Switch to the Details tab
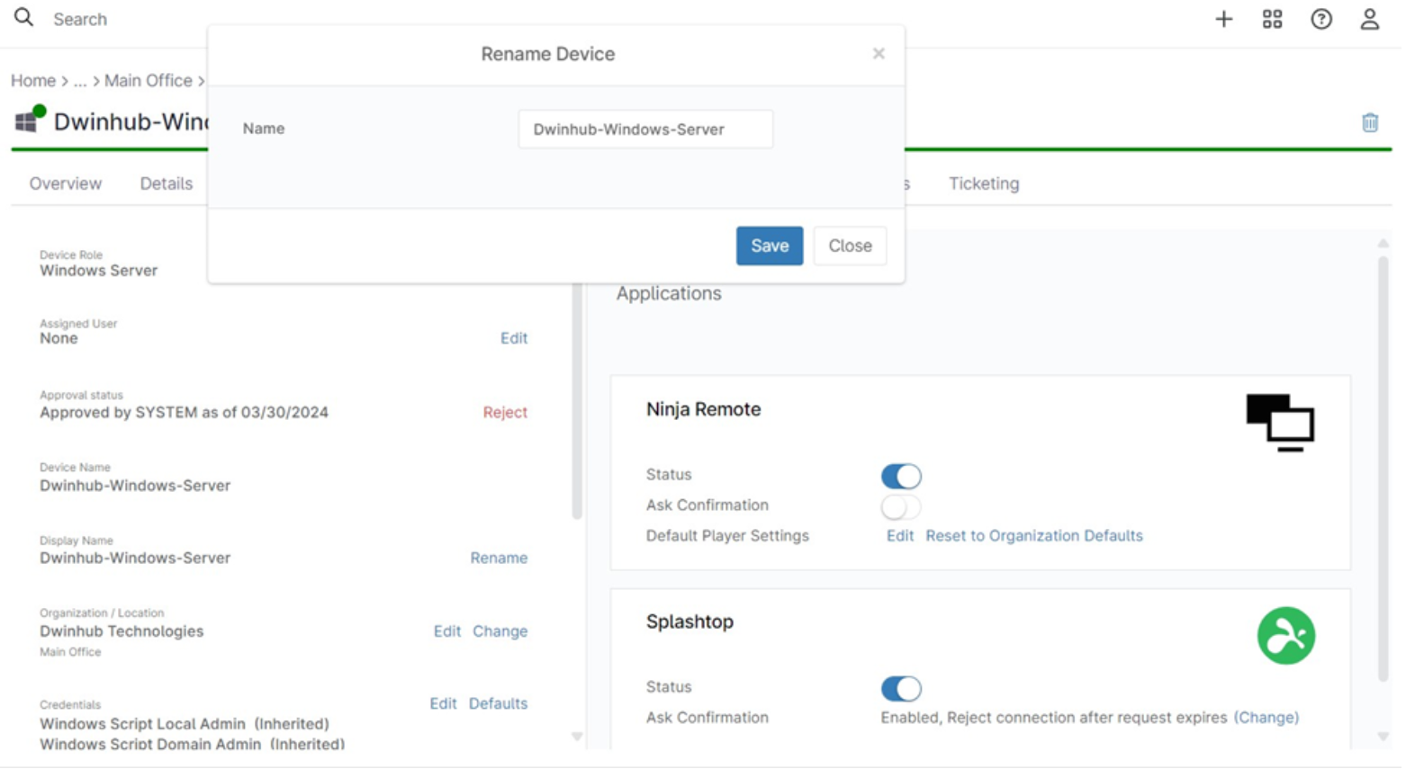Viewport: 1406px width, 769px height. point(166,183)
